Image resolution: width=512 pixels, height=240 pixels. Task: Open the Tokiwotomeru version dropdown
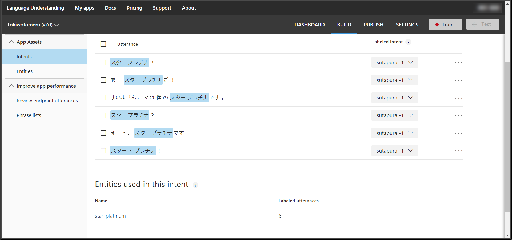click(x=33, y=25)
